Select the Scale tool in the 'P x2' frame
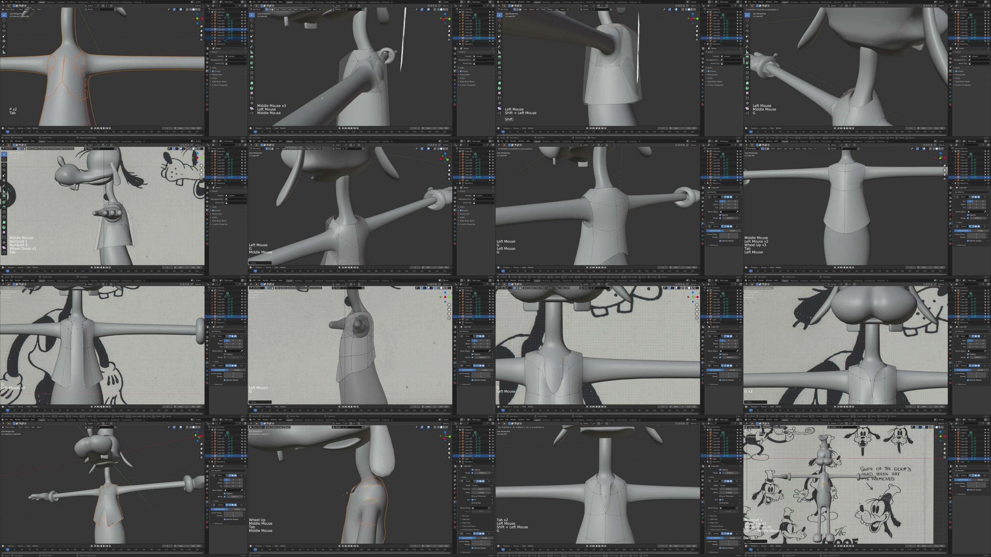The width and height of the screenshot is (991, 557). click(x=4, y=36)
